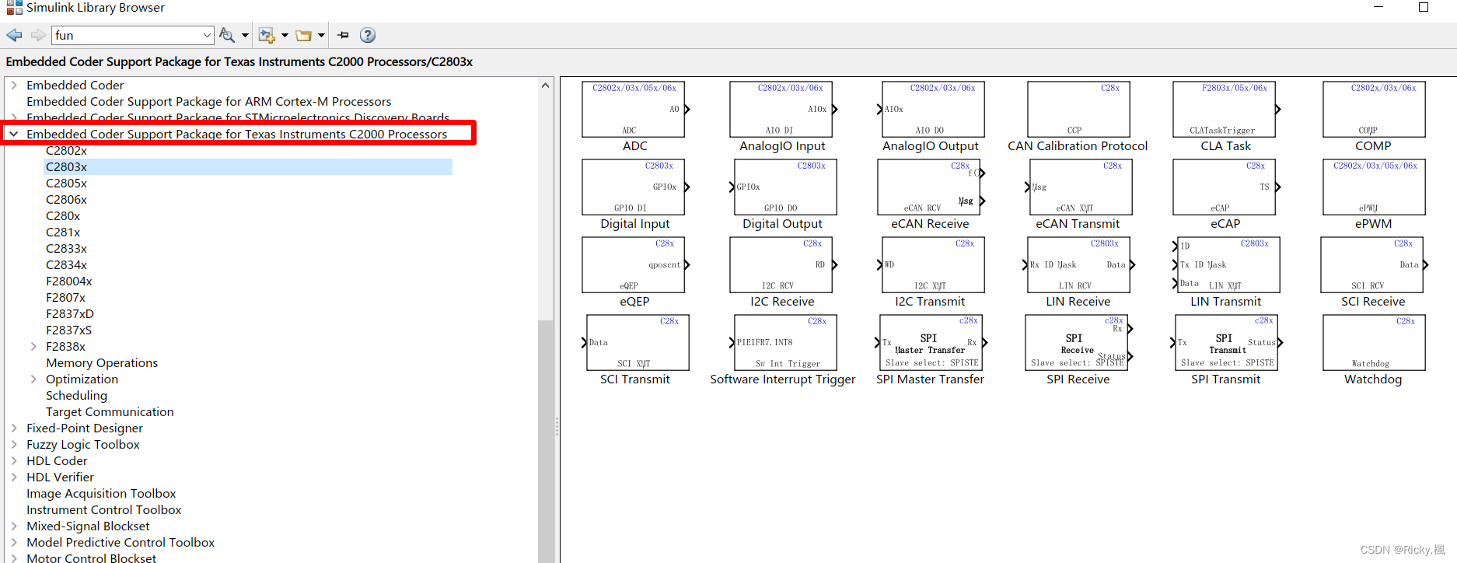Viewport: 1457px width, 563px height.
Task: Open the search history dropdown of search box
Action: [207, 35]
